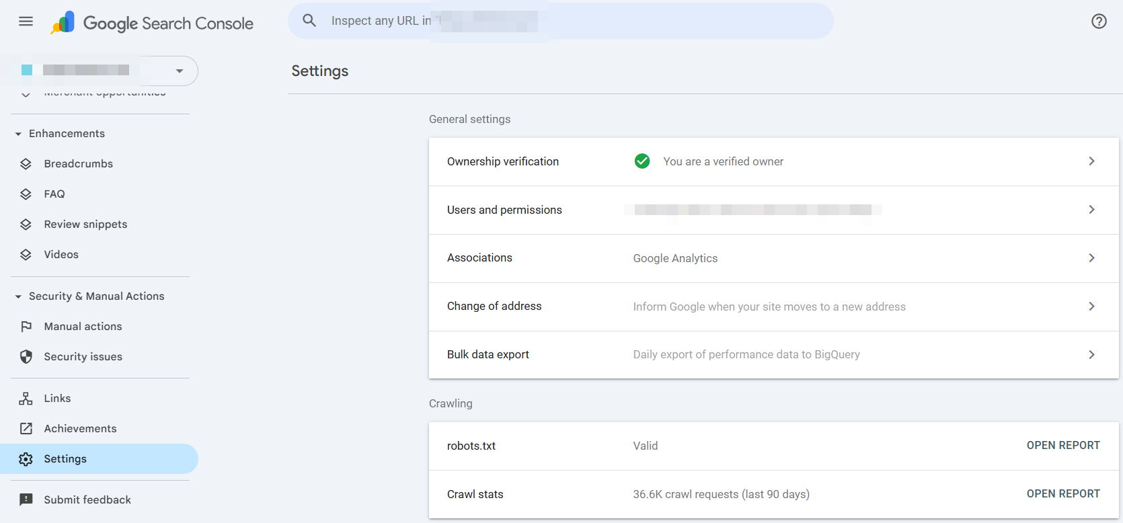
Task: Click the Help question mark icon
Action: 1099,22
